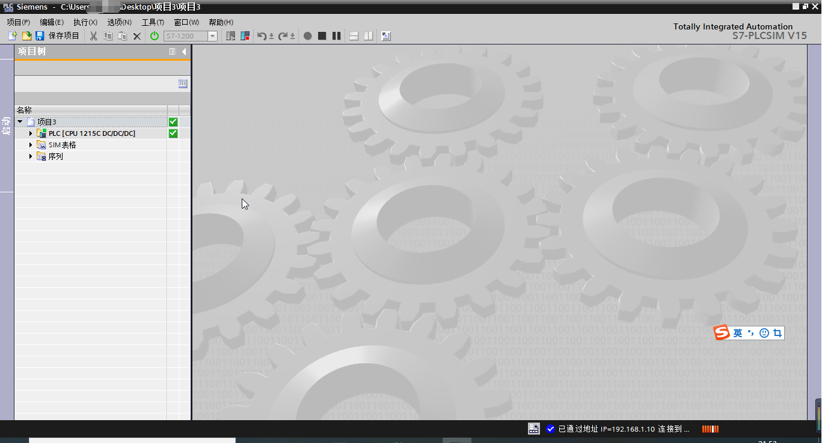Toggle punctuation mode in Sogou bar
Image resolution: width=822 pixels, height=443 pixels.
pyautogui.click(x=750, y=333)
